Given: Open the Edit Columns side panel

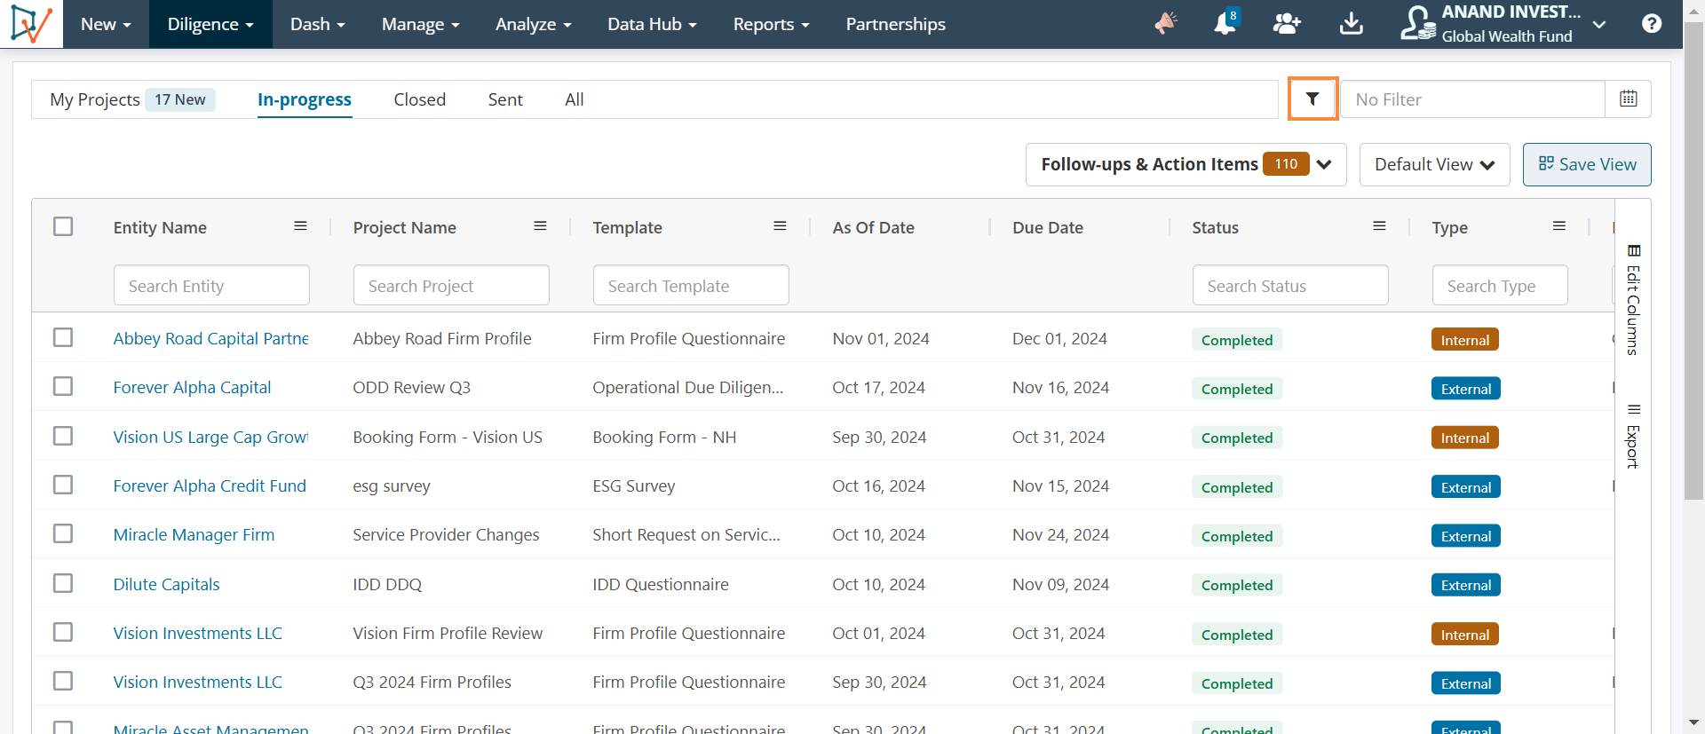Looking at the screenshot, I should pos(1633,300).
